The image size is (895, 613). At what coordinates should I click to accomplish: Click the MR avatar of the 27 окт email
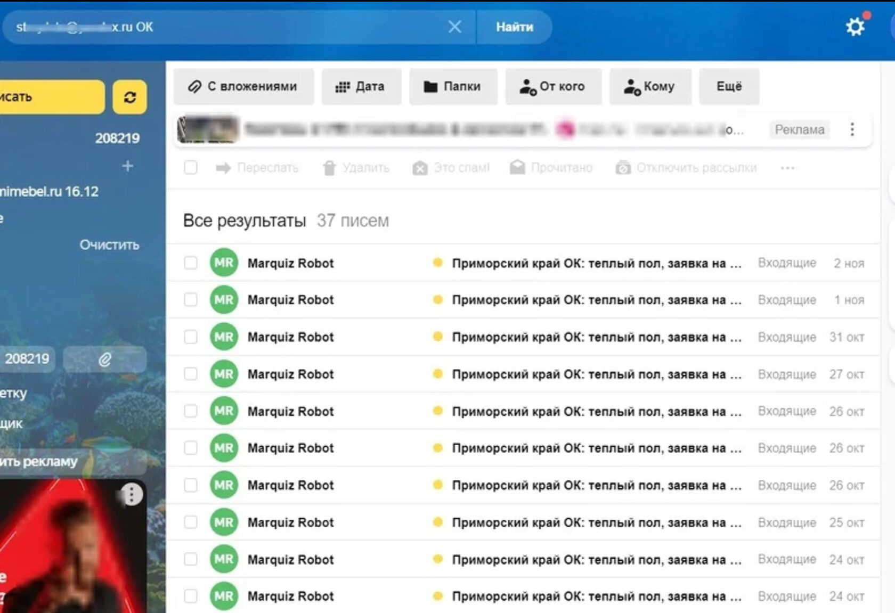[224, 374]
